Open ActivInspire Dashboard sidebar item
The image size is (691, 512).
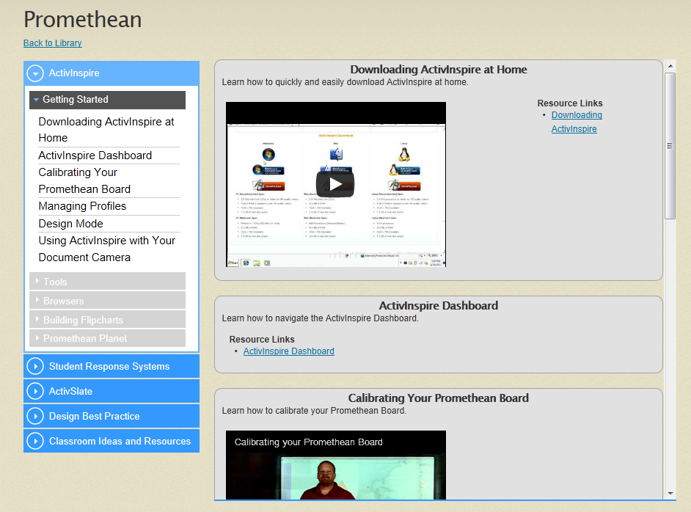coord(95,156)
